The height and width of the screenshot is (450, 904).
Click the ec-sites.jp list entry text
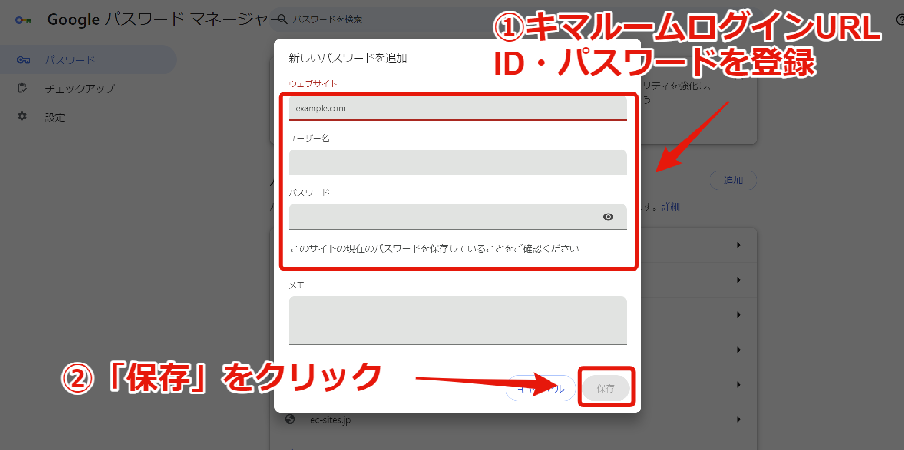330,420
